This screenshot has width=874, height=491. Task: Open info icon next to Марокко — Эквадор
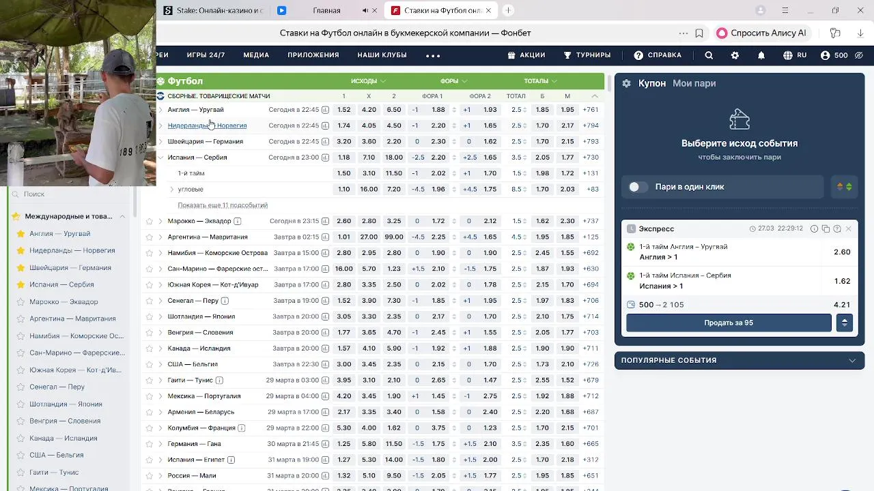coord(238,221)
